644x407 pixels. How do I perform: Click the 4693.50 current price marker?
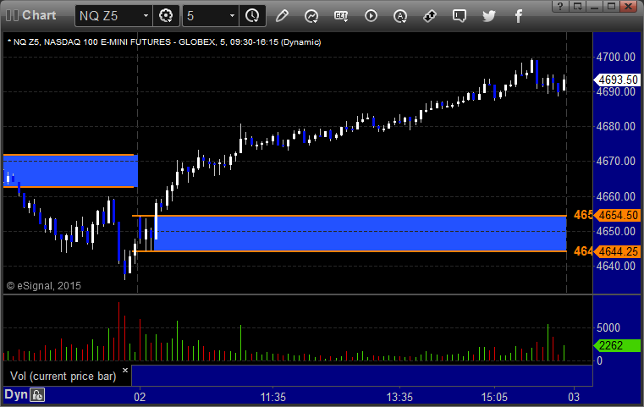(617, 80)
